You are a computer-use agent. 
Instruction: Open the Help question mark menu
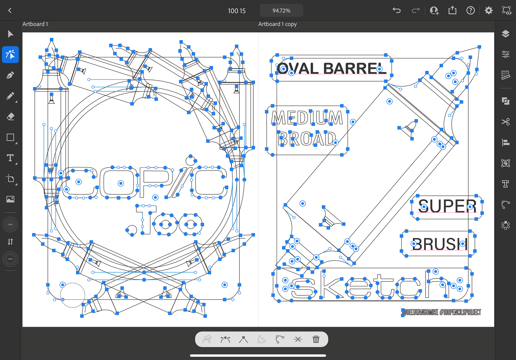pos(471,10)
